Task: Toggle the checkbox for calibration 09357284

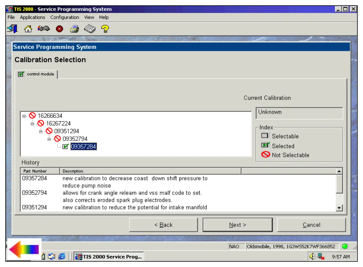Action: [x=66, y=146]
